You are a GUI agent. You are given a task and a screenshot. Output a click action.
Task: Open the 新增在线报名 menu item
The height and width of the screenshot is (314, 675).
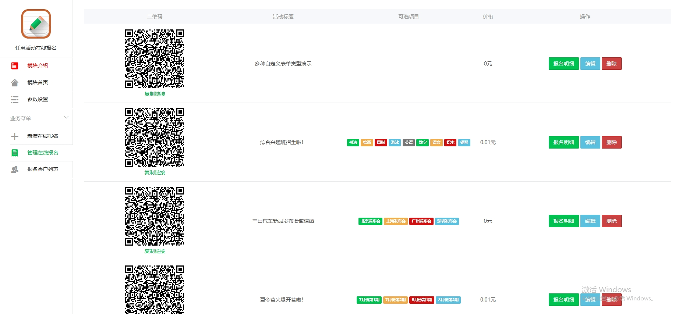pyautogui.click(x=43, y=136)
